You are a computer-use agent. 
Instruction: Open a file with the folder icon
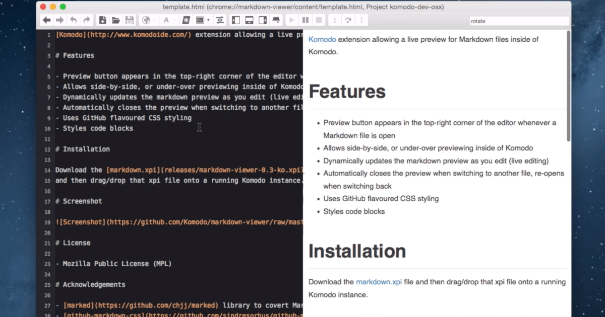click(116, 20)
